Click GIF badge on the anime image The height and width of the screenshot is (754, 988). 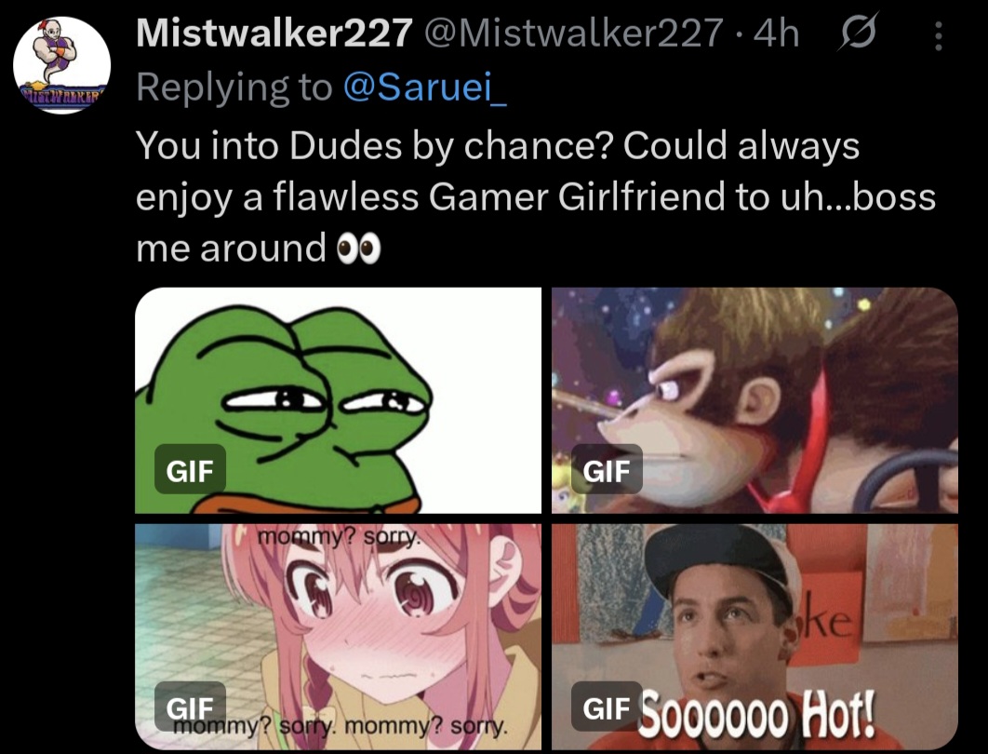[191, 707]
